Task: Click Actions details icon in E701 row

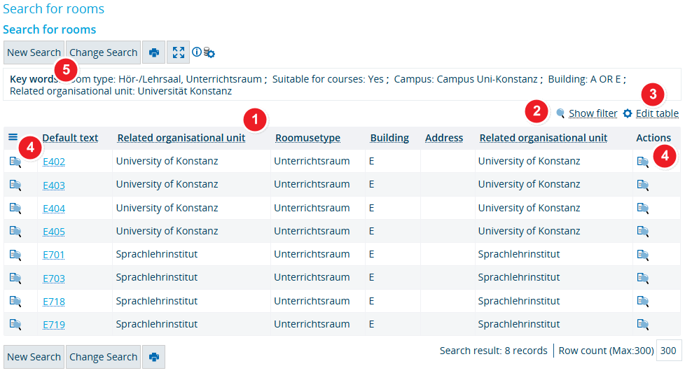Action: (642, 255)
